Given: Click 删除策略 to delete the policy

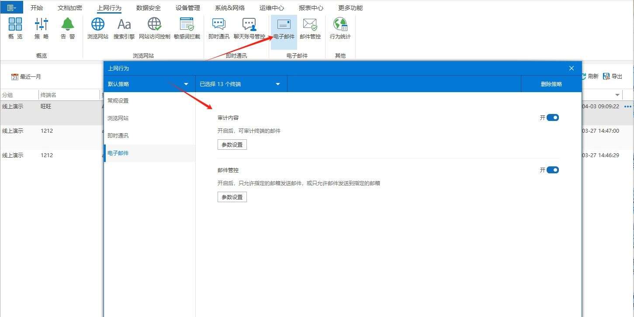Looking at the screenshot, I should tap(551, 84).
